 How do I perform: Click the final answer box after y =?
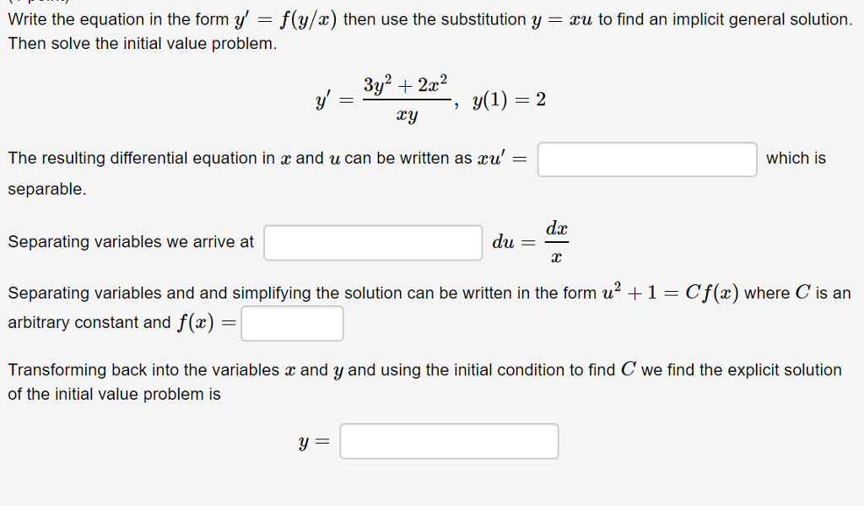click(449, 440)
